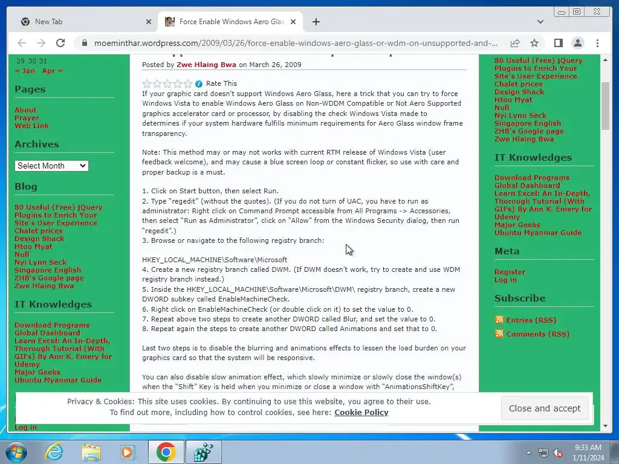Open the Select Month archives dropdown
The image size is (619, 464).
coord(51,166)
